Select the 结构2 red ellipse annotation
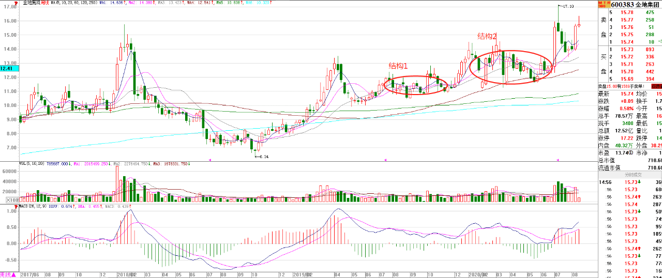This screenshot has width=662, height=278. [512, 68]
